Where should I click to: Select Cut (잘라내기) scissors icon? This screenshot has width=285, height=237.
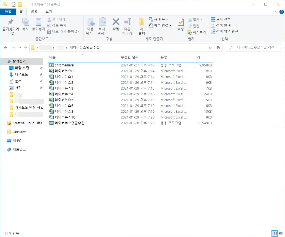click(49, 19)
